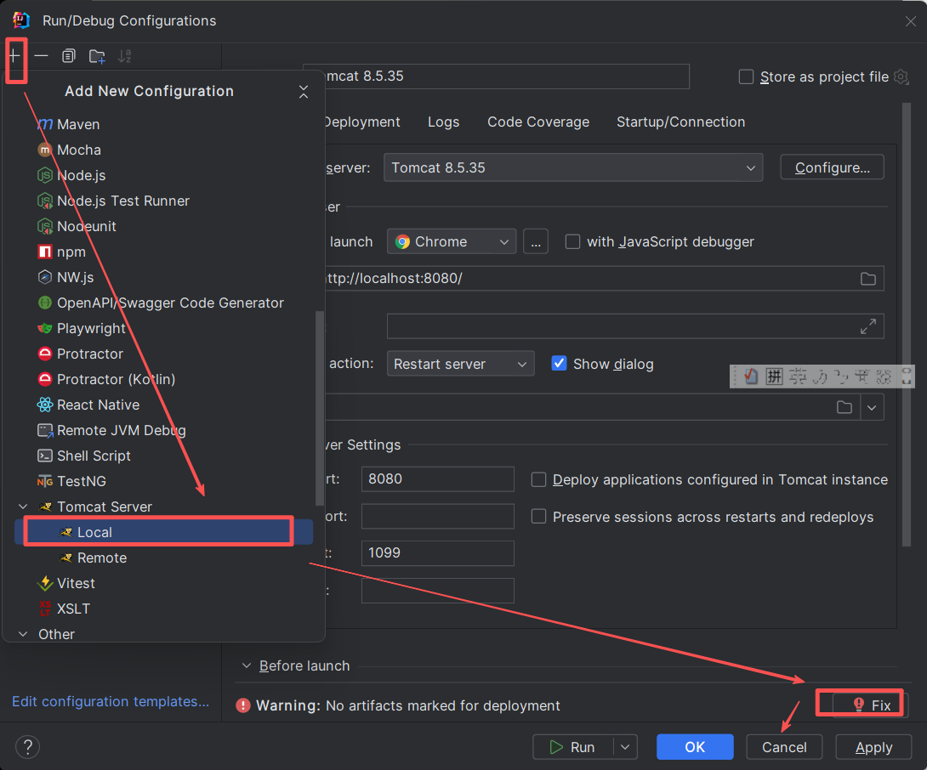This screenshot has width=927, height=770.
Task: Switch to the Logs tab
Action: 443,122
